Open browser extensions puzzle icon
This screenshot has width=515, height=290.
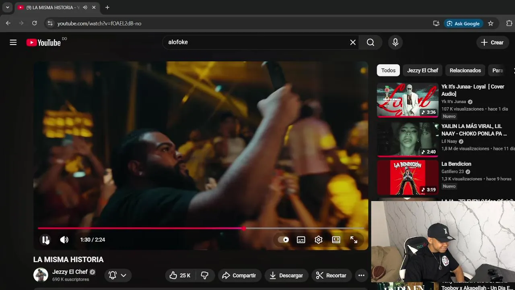[509, 23]
